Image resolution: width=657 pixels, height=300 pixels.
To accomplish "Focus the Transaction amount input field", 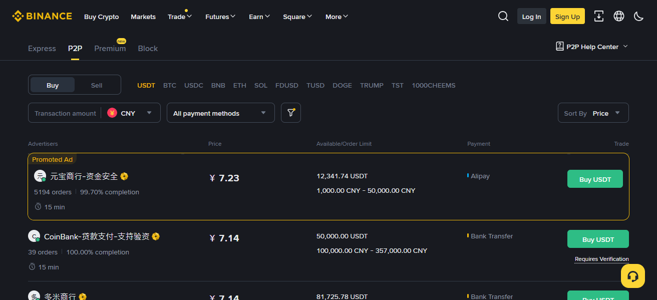I will point(65,113).
